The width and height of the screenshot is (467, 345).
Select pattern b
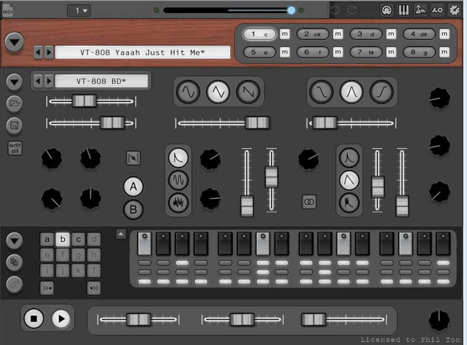point(63,239)
